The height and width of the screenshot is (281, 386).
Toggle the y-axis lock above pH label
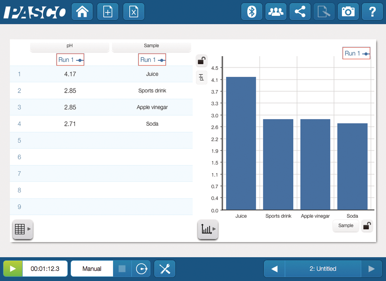click(x=202, y=61)
